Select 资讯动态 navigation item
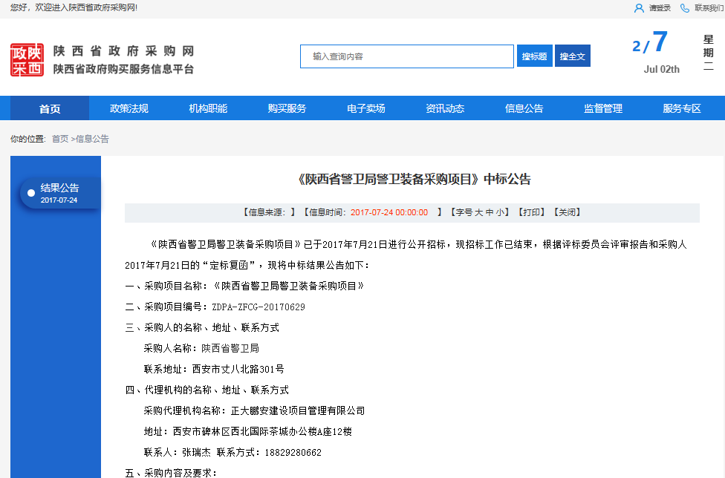The image size is (725, 478). pyautogui.click(x=445, y=108)
